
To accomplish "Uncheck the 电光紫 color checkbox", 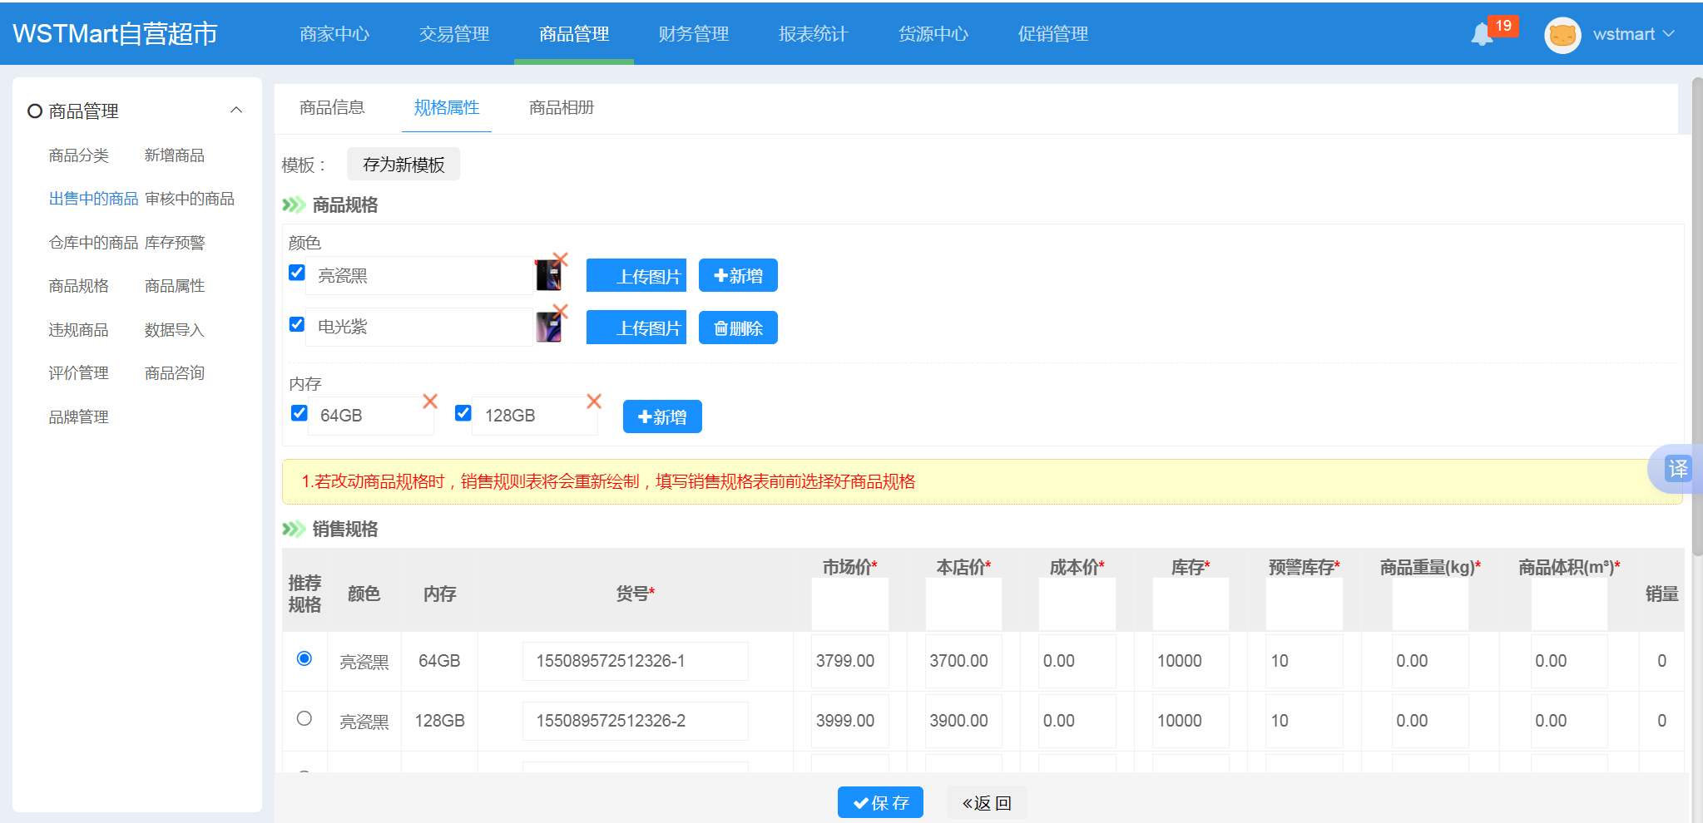I will click(x=297, y=324).
